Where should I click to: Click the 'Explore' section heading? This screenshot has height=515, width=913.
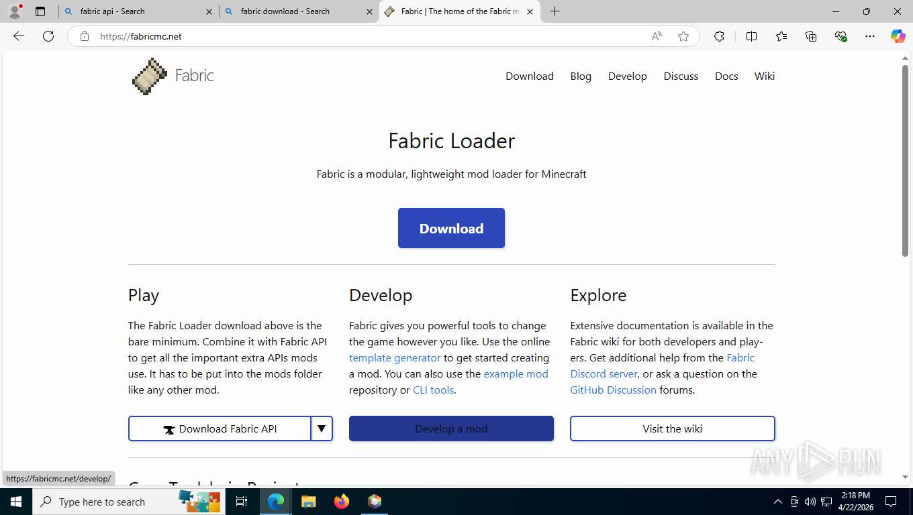click(x=598, y=295)
